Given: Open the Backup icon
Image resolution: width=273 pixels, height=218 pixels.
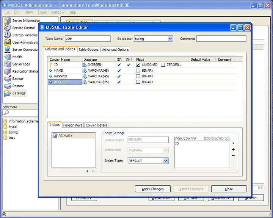Looking at the screenshot, I should point(7,78).
